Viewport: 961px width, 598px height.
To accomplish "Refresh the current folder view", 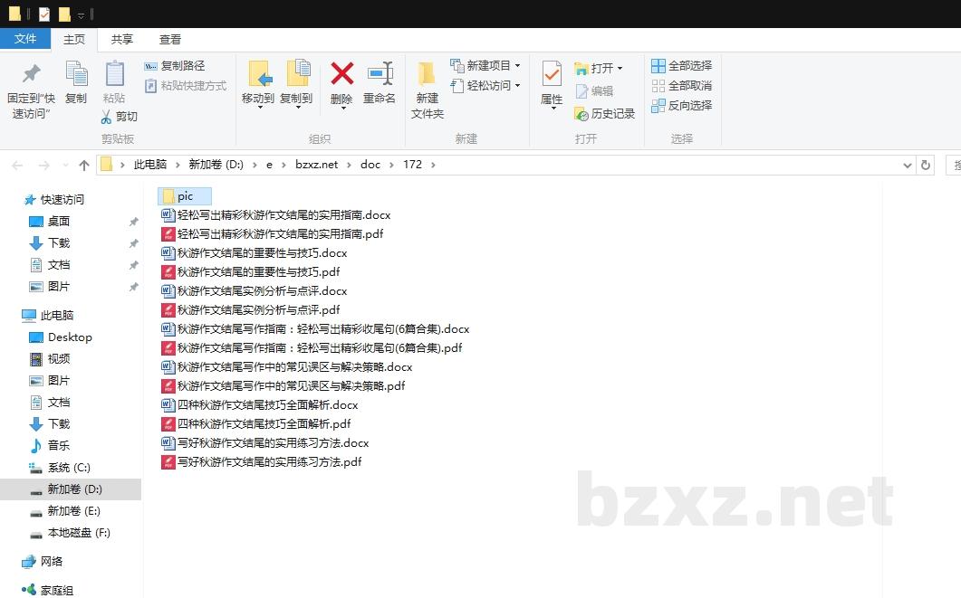I will click(x=925, y=166).
